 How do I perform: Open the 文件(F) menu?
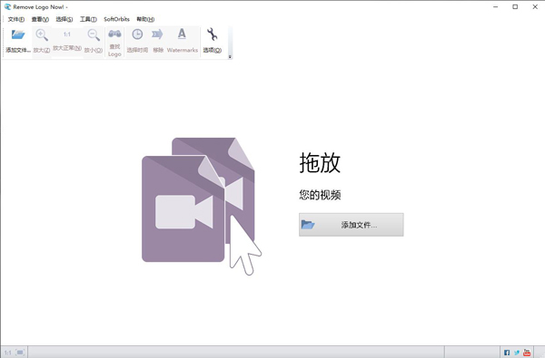[16, 19]
